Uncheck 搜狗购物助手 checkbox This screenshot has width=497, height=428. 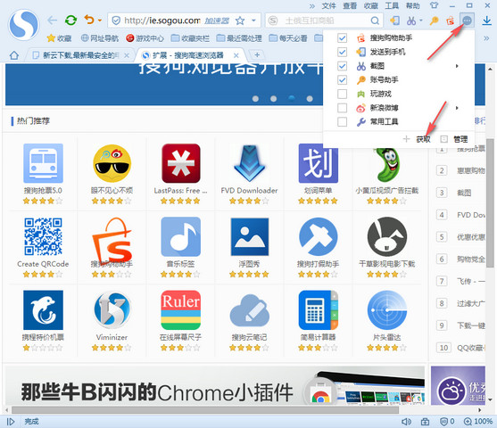click(342, 38)
